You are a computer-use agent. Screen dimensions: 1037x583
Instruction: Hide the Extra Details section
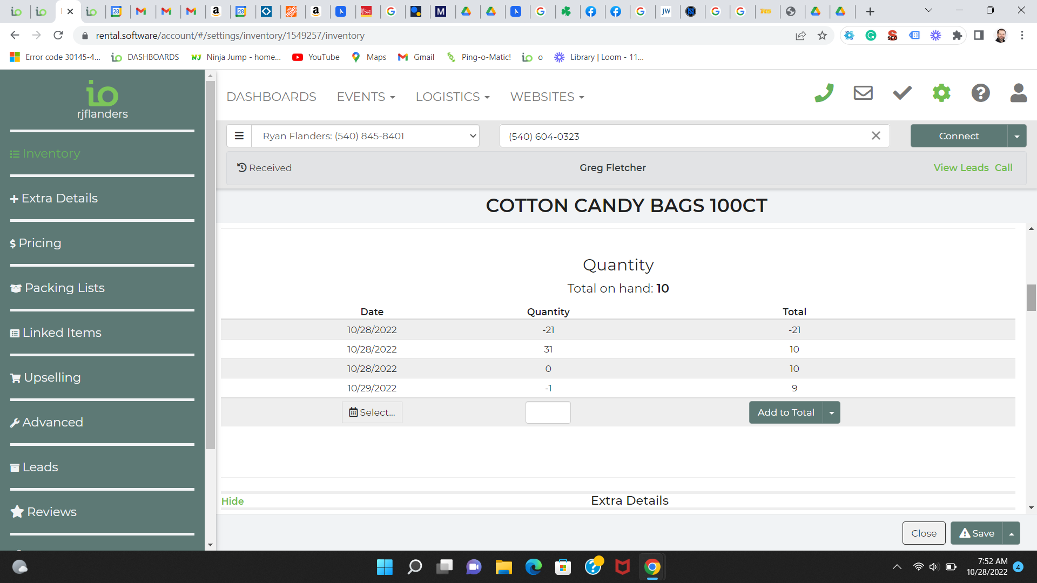pos(232,501)
